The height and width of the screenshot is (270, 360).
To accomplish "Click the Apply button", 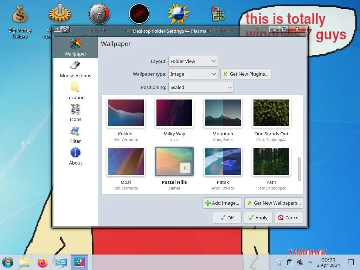I will pos(258,218).
